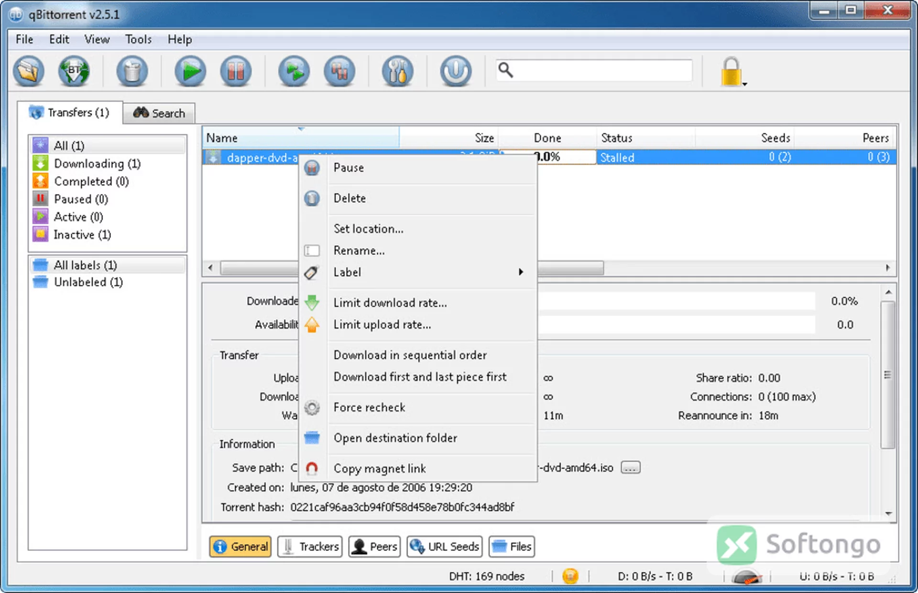Click the torrent search input field

pos(594,71)
